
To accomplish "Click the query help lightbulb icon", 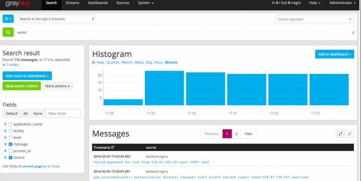I will pos(353,32).
